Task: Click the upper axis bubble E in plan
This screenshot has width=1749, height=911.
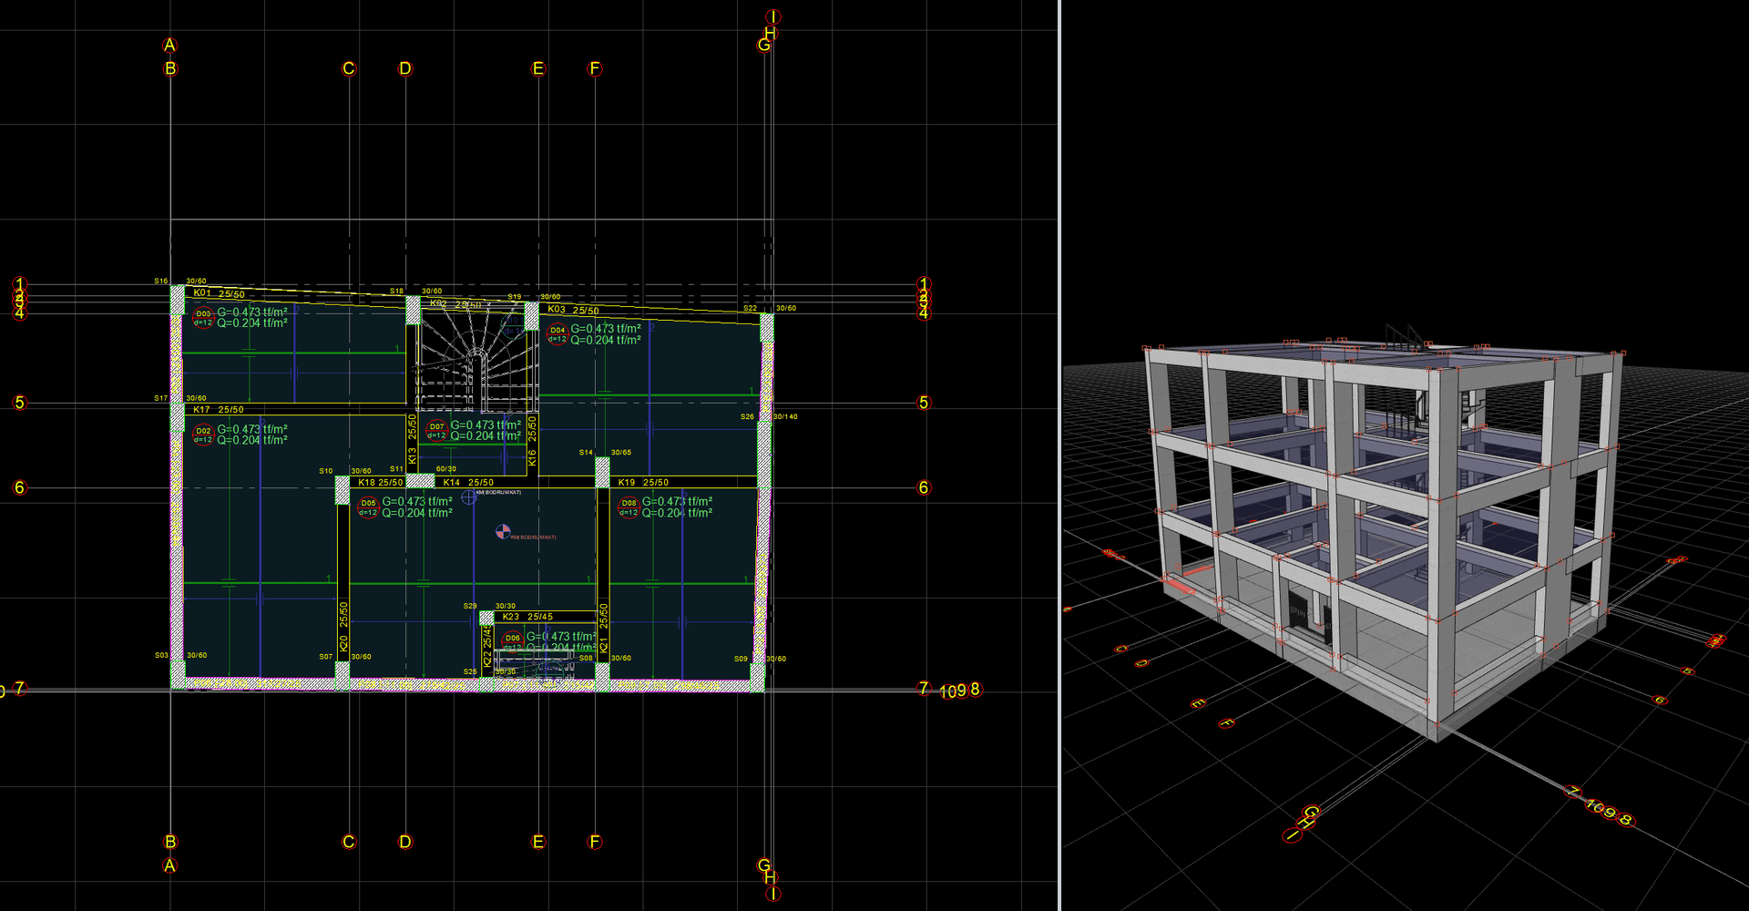Action: pyautogui.click(x=538, y=68)
